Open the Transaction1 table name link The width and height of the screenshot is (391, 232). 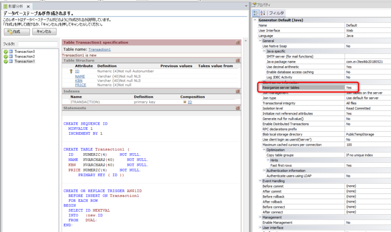99,49
